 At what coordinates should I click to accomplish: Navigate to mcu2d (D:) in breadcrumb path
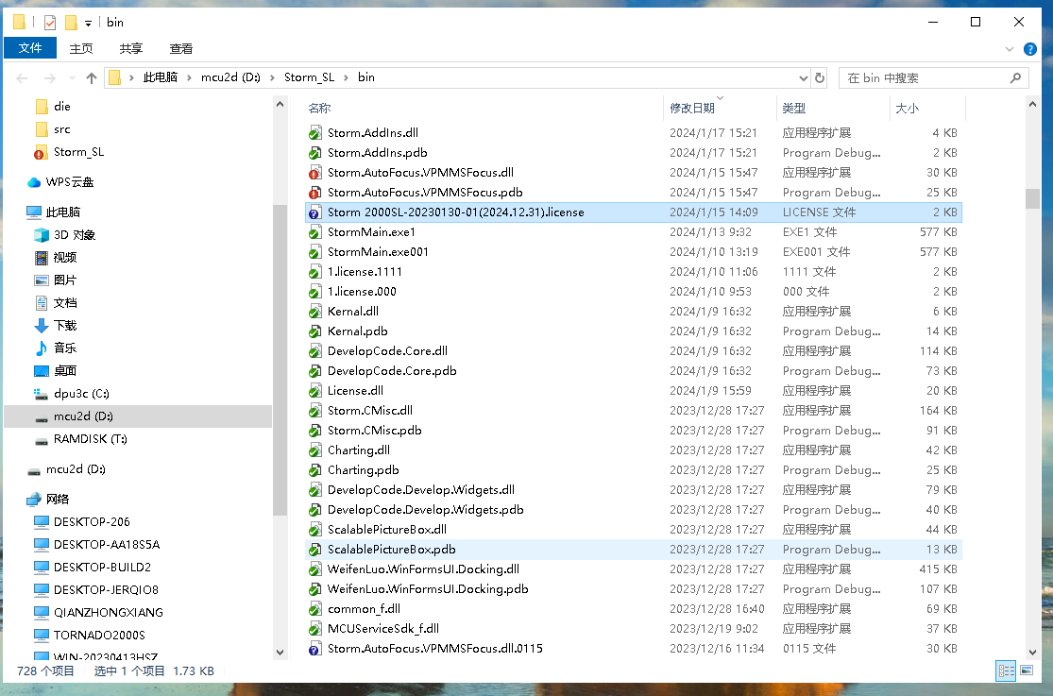tap(230, 78)
